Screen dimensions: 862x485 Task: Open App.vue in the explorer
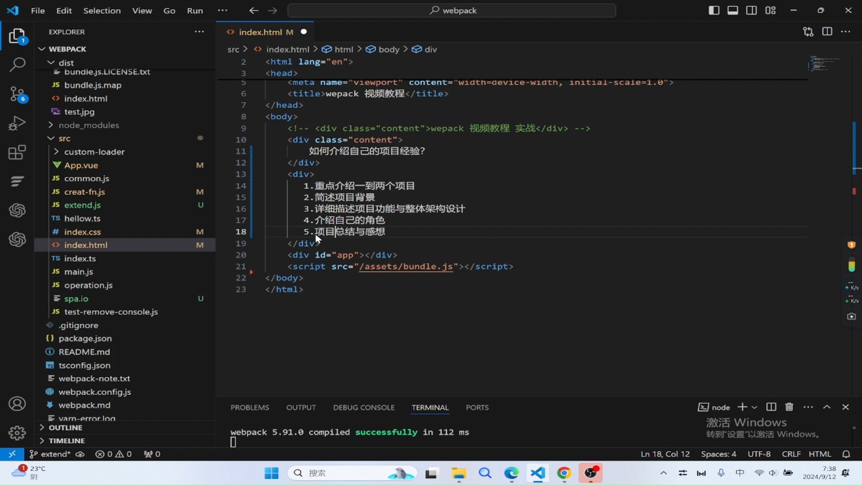click(81, 165)
